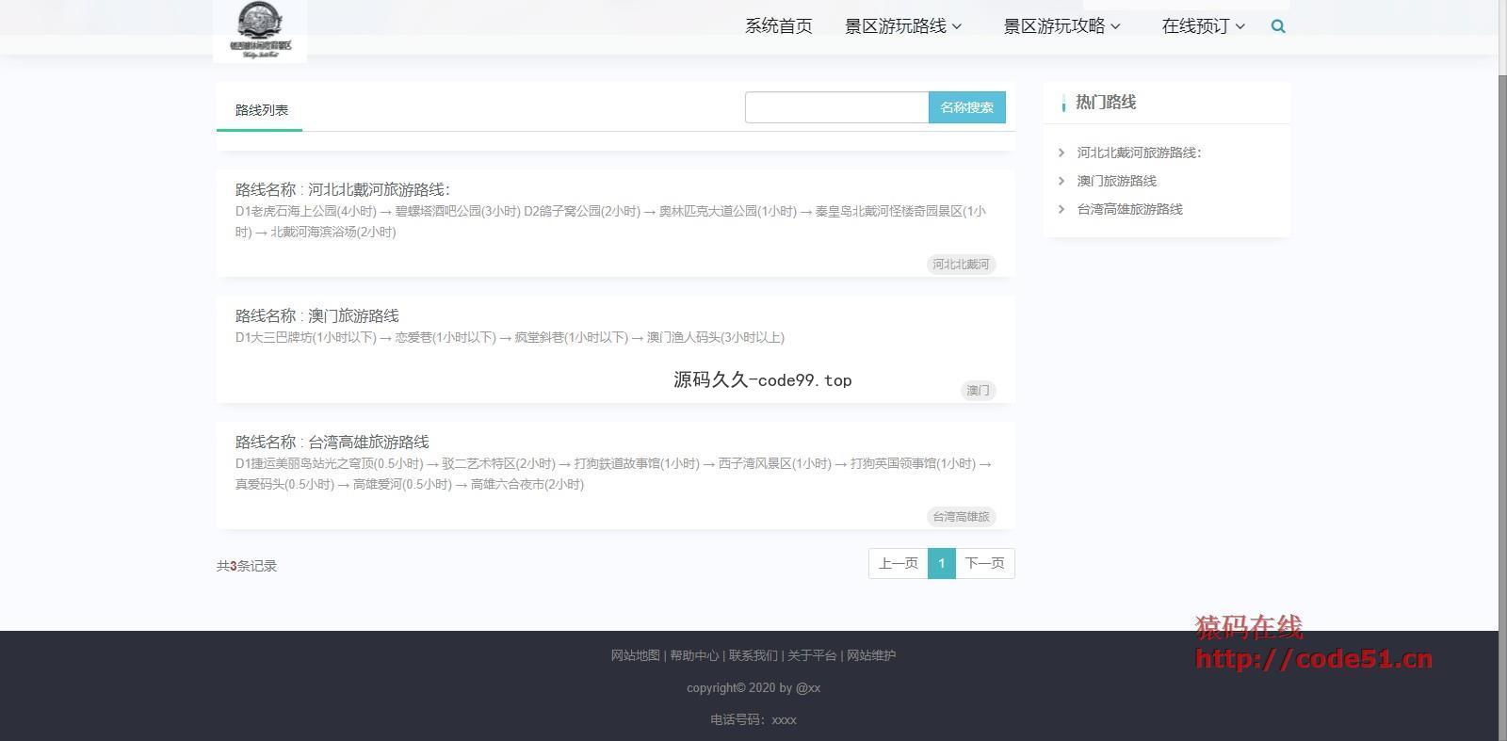Screen dimensions: 1507x741
Task: Click the site logo image
Action: 260,30
